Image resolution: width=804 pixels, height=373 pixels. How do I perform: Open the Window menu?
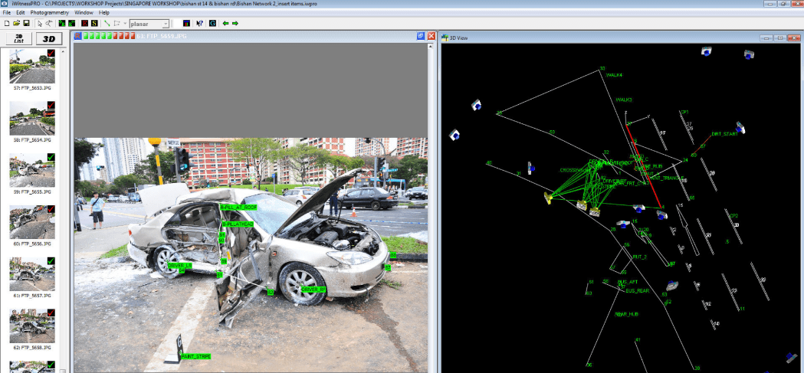tap(84, 12)
